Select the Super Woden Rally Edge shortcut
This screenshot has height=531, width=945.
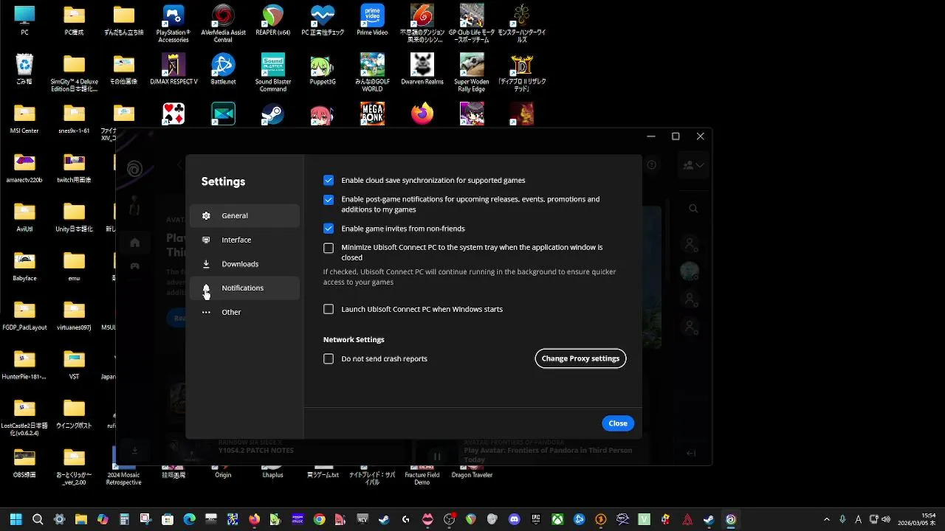(472, 72)
